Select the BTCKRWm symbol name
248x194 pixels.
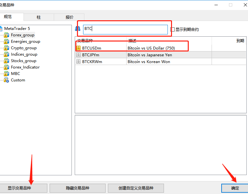[x=92, y=62]
